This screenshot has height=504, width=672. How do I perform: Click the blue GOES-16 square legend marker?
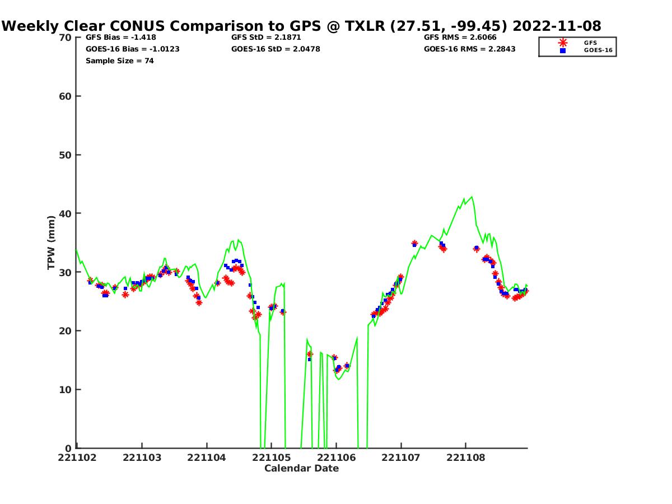click(563, 50)
